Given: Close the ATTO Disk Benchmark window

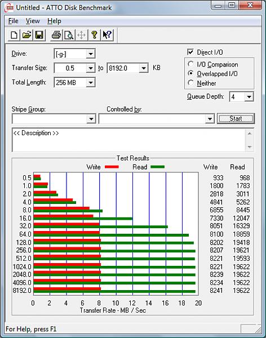Looking at the screenshot, I should point(250,5).
